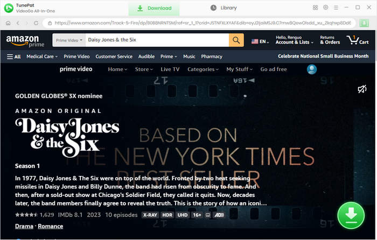Open Returns & Orders
The height and width of the screenshot is (240, 377).
tap(330, 40)
